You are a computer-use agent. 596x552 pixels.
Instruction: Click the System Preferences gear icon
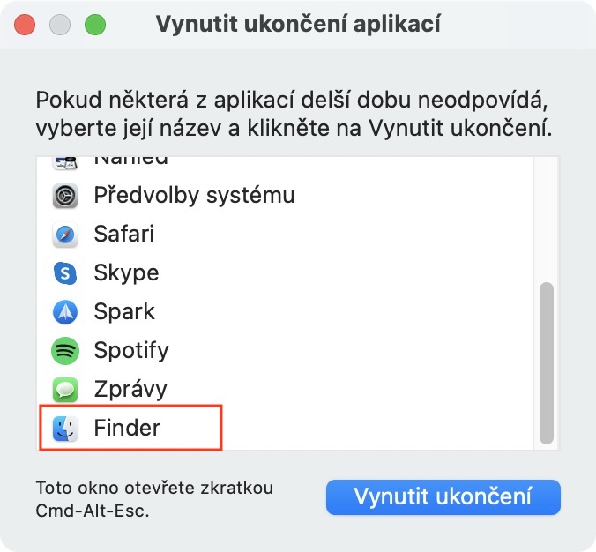click(x=66, y=195)
